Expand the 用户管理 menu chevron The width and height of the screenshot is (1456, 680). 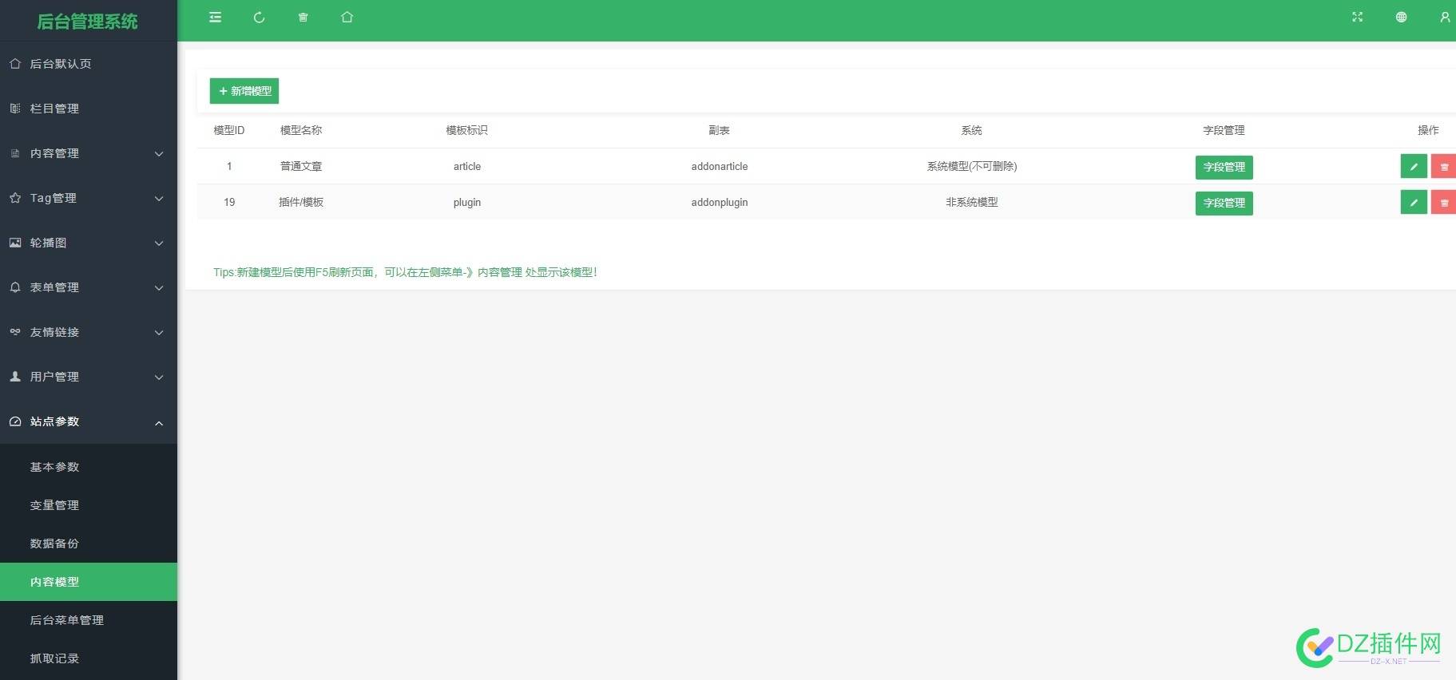[x=159, y=378]
